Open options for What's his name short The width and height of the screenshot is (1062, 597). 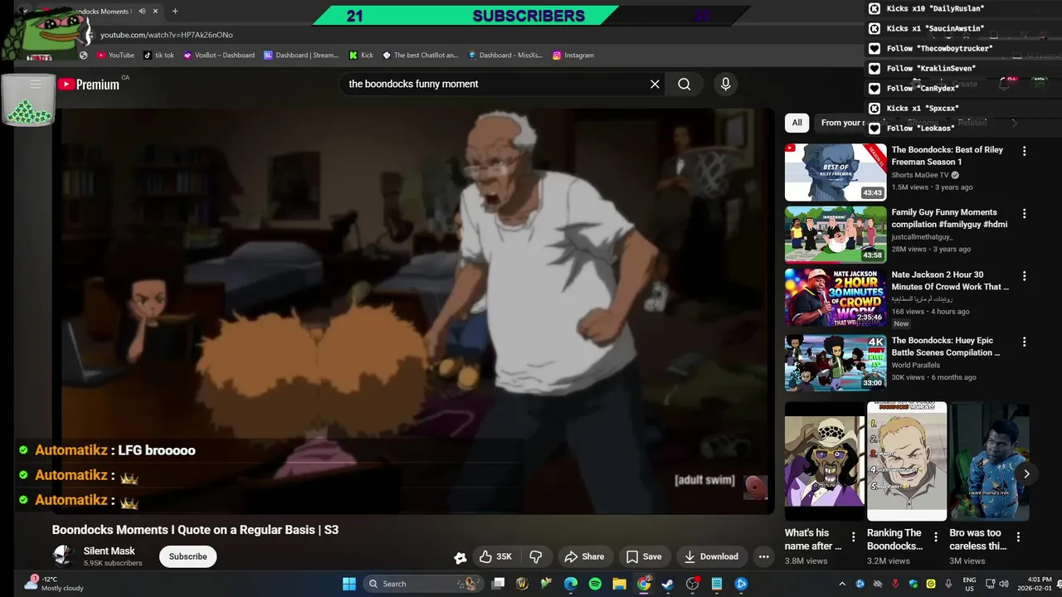(x=853, y=536)
